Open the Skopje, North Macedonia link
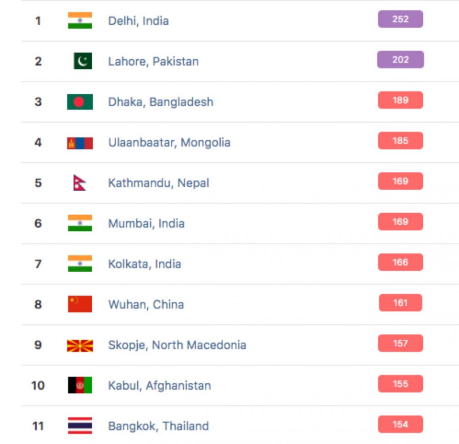The image size is (459, 444). (x=177, y=345)
